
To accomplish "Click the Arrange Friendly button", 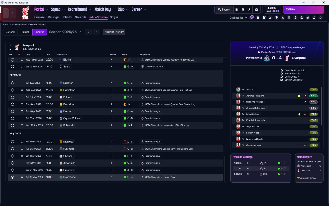I will coord(114,32).
